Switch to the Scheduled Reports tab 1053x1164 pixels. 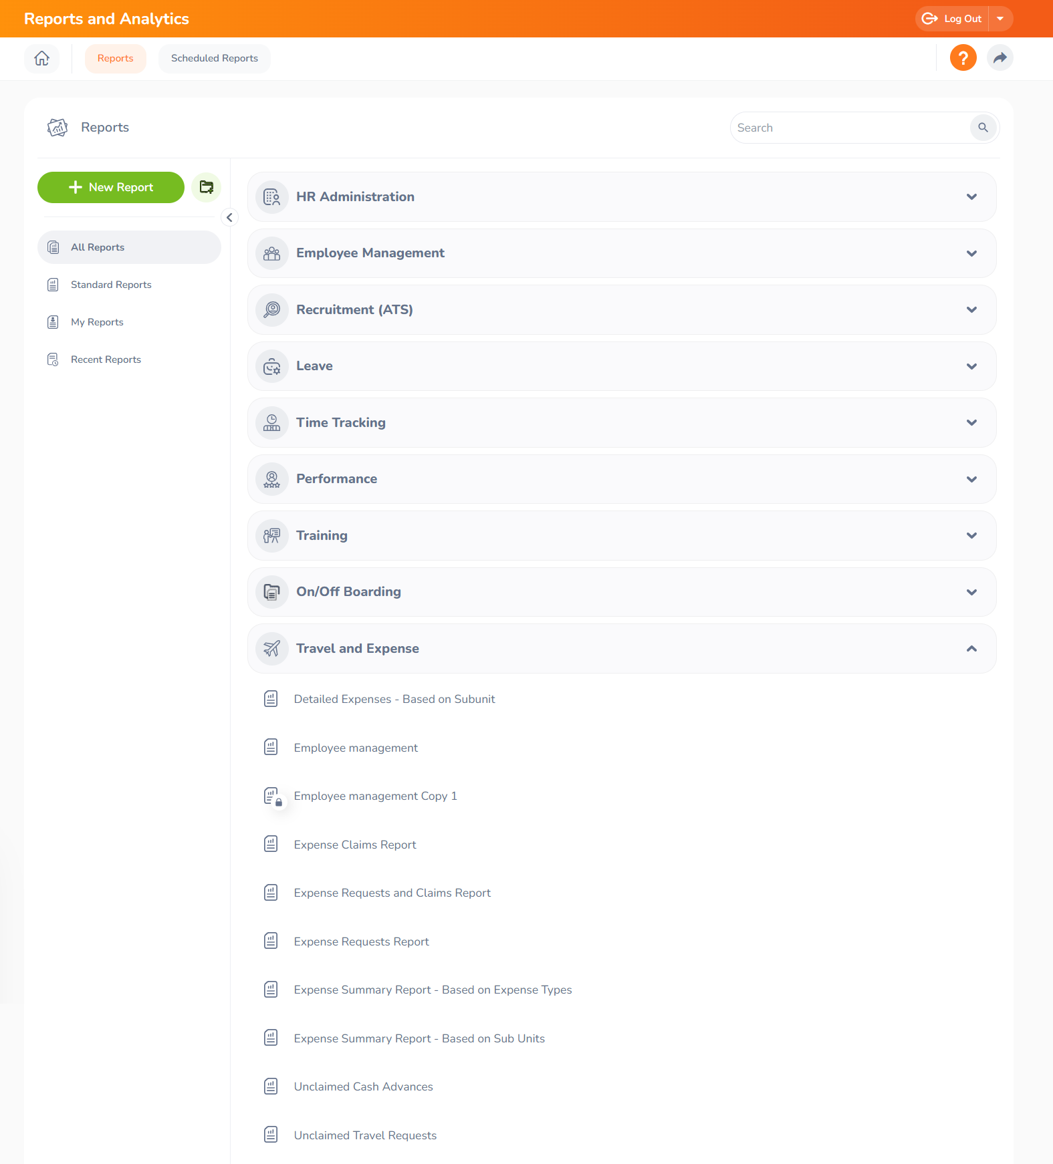pos(215,58)
